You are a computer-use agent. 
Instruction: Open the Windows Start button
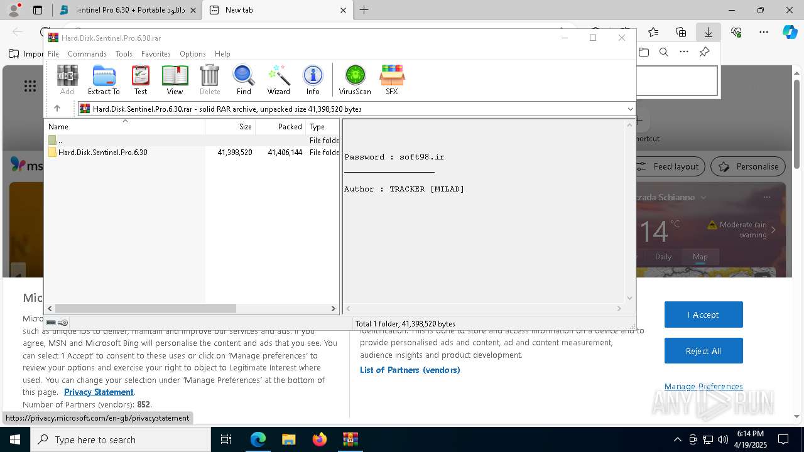click(x=15, y=439)
